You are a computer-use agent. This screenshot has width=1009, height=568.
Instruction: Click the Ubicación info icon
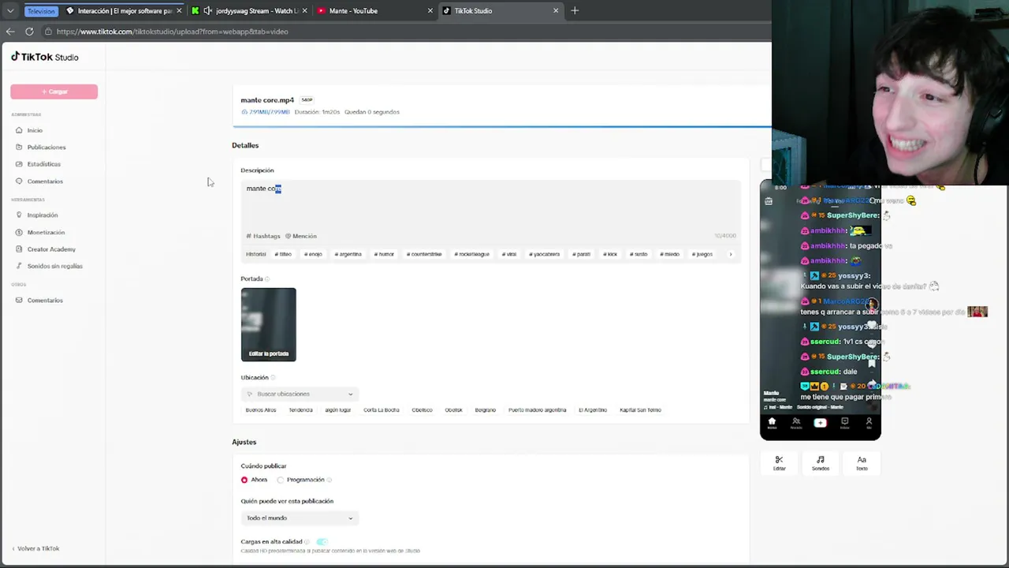pyautogui.click(x=273, y=377)
